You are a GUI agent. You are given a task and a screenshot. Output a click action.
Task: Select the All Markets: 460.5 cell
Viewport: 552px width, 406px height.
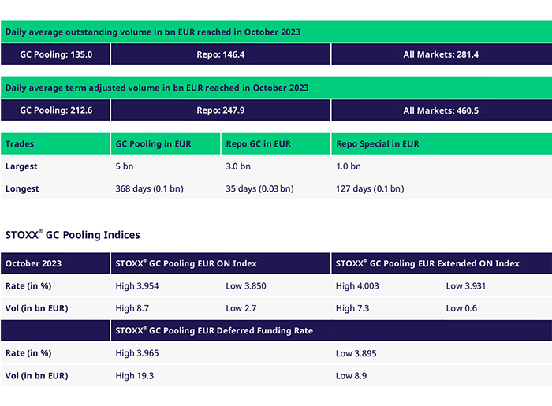pos(440,110)
